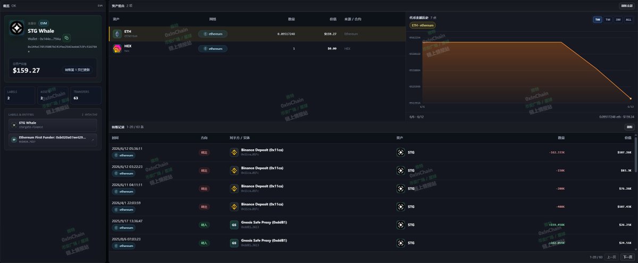
Task: Click the stargate-finance label icon
Action: 14,125
